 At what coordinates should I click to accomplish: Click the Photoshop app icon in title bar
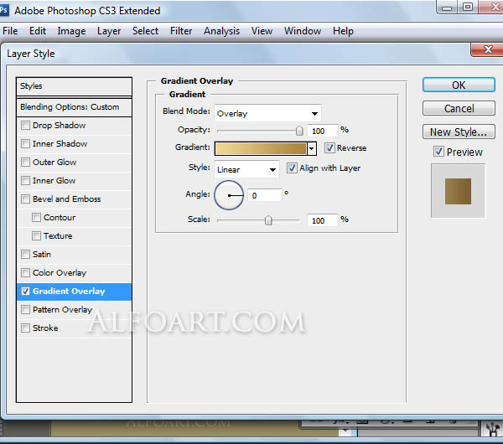[x=5, y=11]
